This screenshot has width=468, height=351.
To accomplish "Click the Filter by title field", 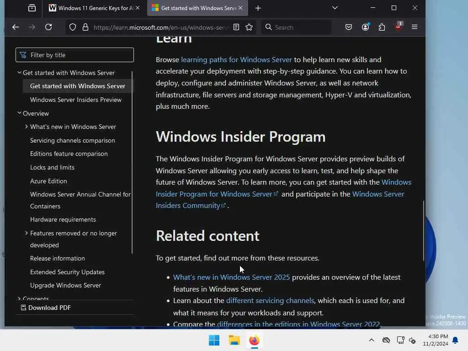I will coord(74,55).
